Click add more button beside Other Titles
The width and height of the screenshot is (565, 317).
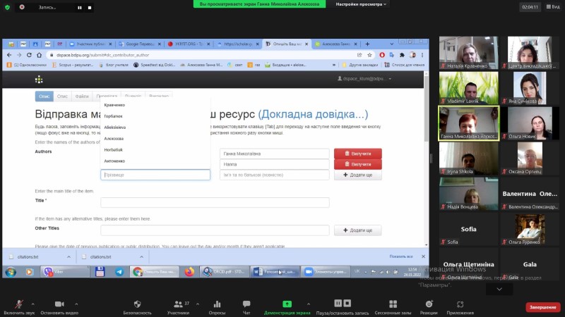357,230
